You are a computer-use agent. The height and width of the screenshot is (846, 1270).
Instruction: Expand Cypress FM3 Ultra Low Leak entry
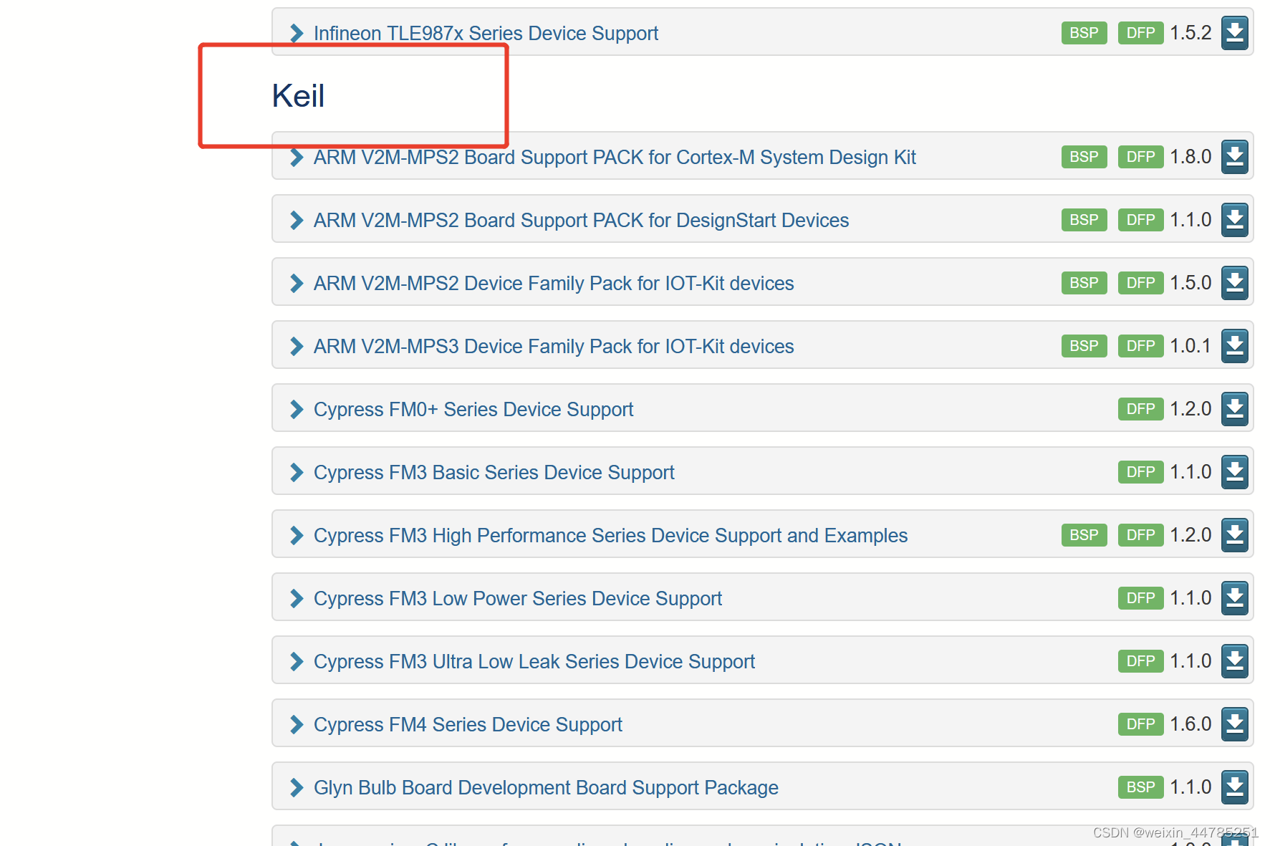(x=296, y=661)
